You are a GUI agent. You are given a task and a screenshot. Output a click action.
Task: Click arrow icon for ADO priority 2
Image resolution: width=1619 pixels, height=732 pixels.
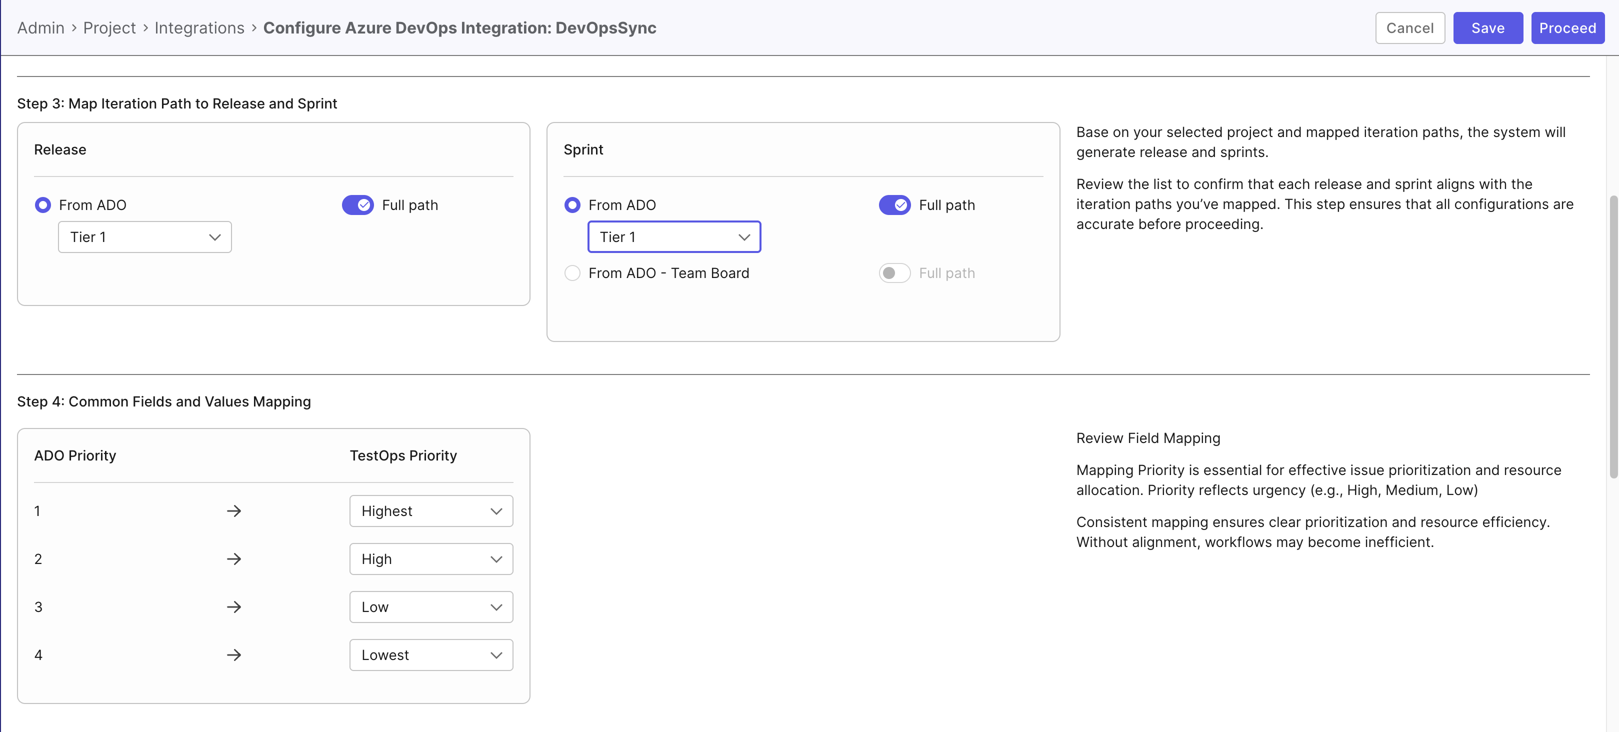point(234,559)
